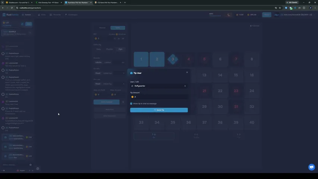
Task: Click the Ask Gemini button
Action: click(x=292, y=3)
